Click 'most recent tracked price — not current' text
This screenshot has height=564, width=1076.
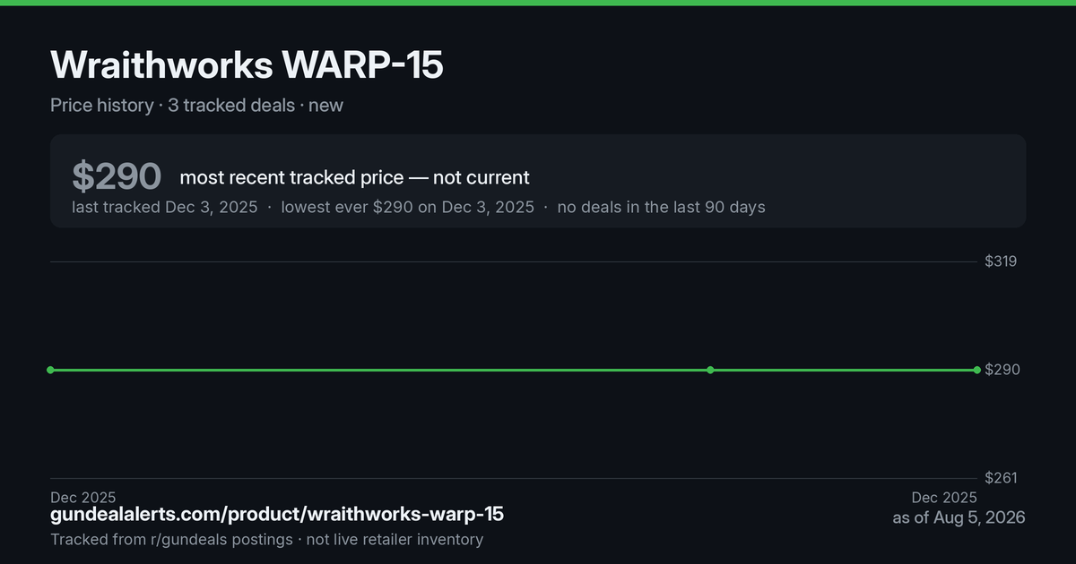(x=354, y=177)
